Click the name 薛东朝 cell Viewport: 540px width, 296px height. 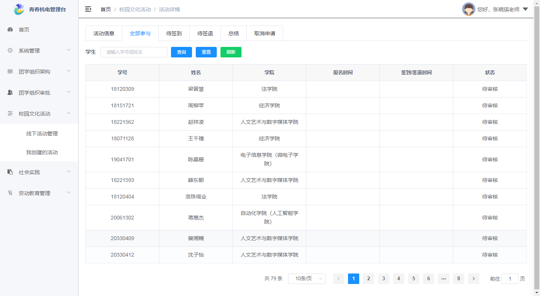click(196, 180)
